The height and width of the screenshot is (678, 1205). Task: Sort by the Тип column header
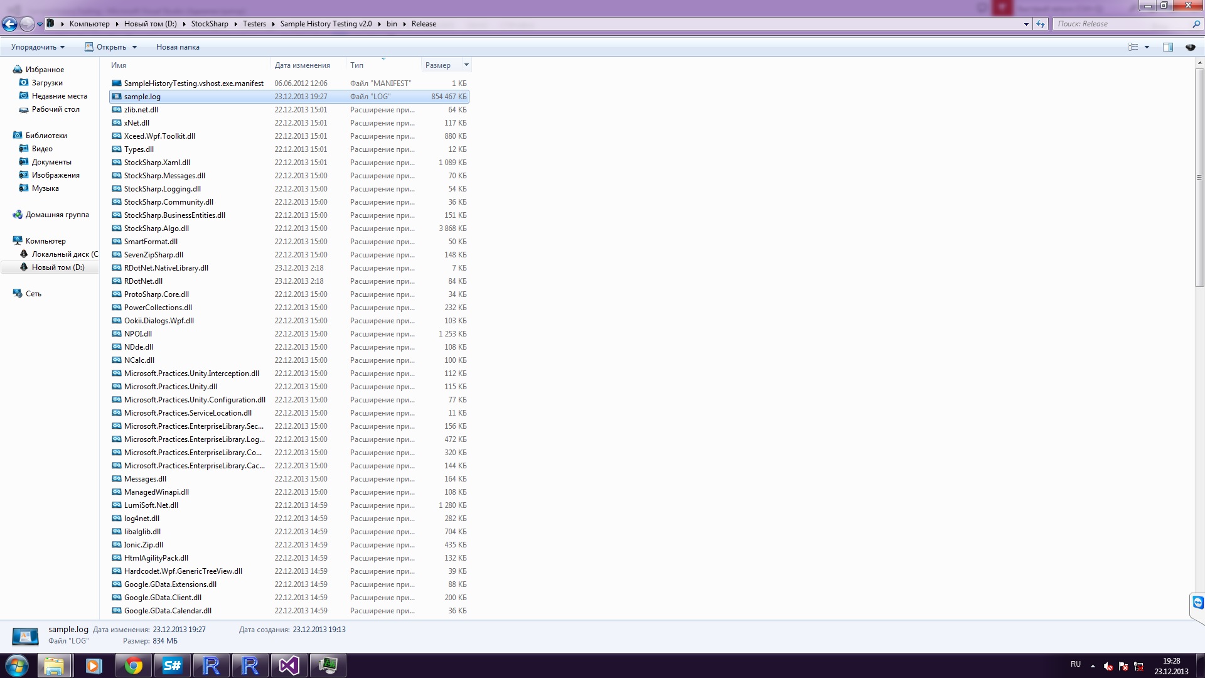tap(384, 65)
